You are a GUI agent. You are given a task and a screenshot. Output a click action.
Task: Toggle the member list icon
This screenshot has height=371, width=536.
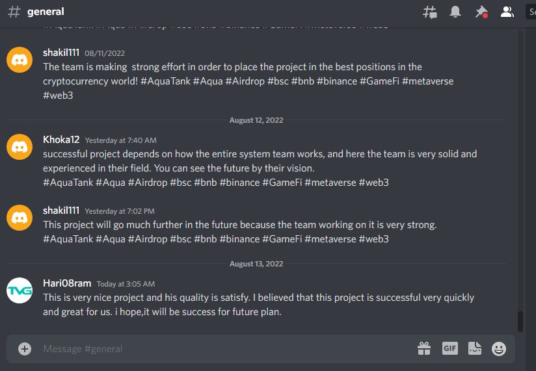(507, 12)
